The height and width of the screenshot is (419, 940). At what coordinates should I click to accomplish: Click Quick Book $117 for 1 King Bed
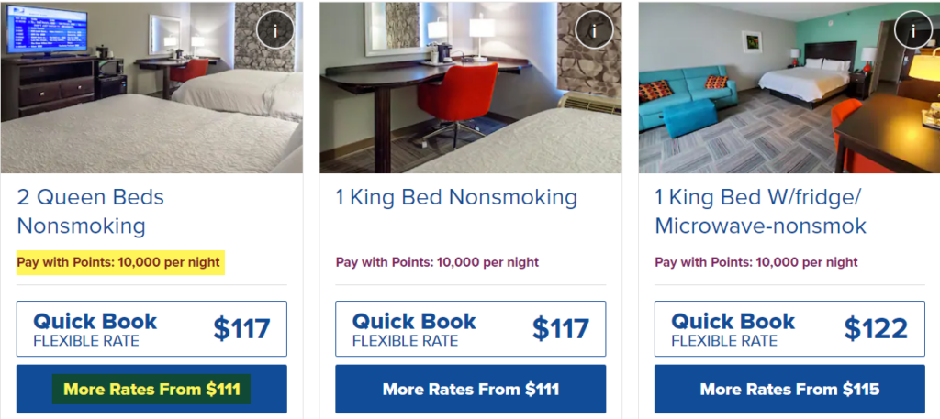tap(471, 328)
